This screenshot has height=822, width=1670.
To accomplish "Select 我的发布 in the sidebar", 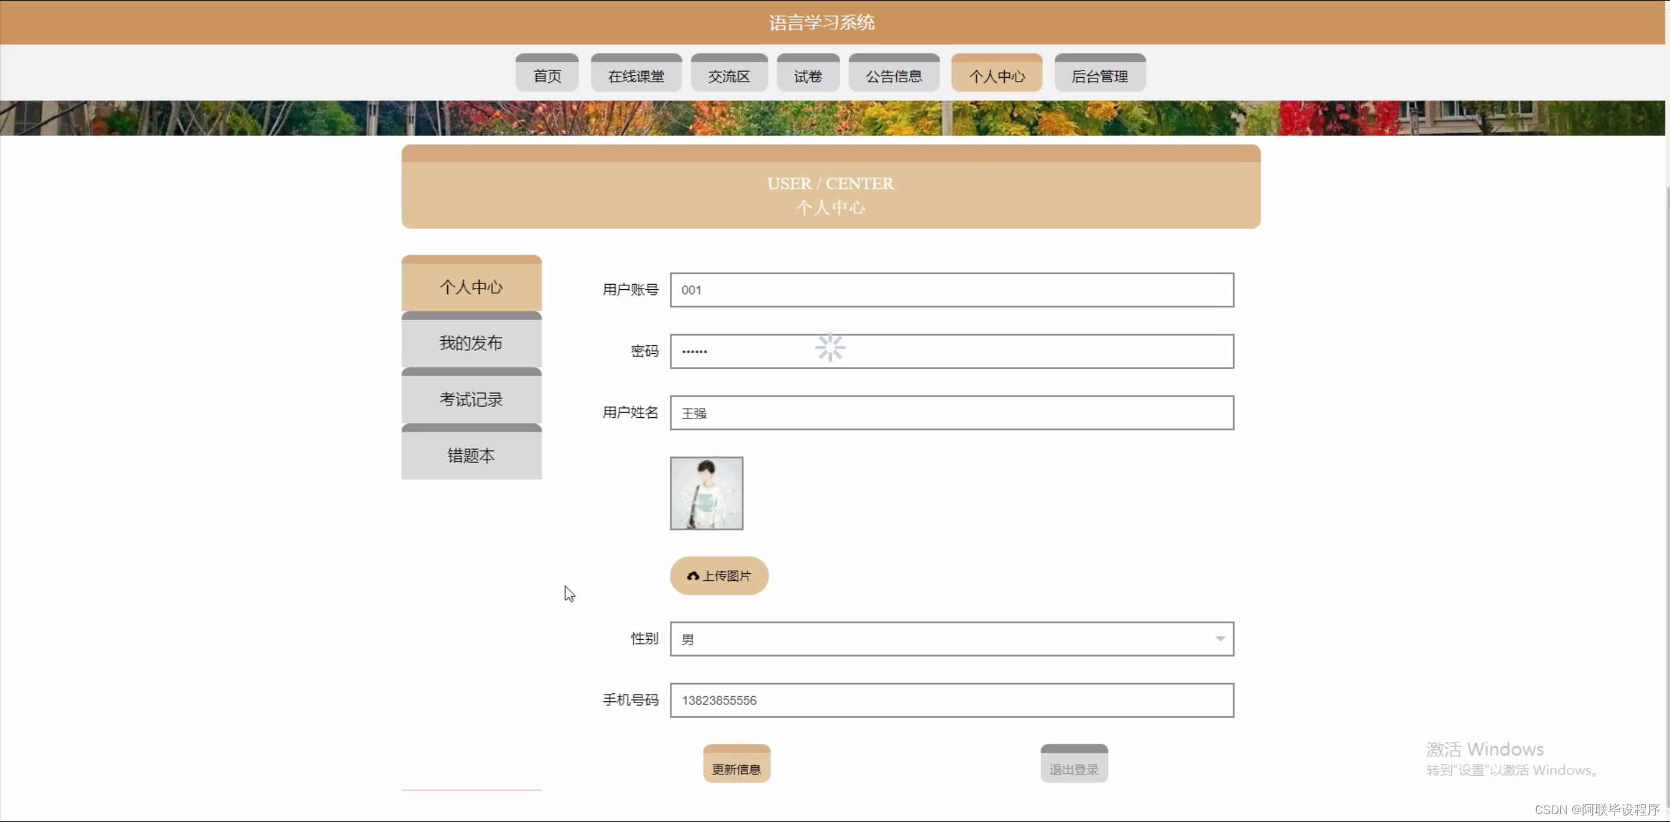I will pyautogui.click(x=471, y=342).
